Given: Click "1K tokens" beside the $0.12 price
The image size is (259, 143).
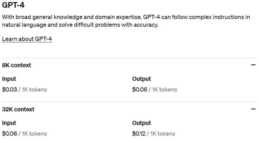Looking at the screenshot, I should click(x=163, y=134).
